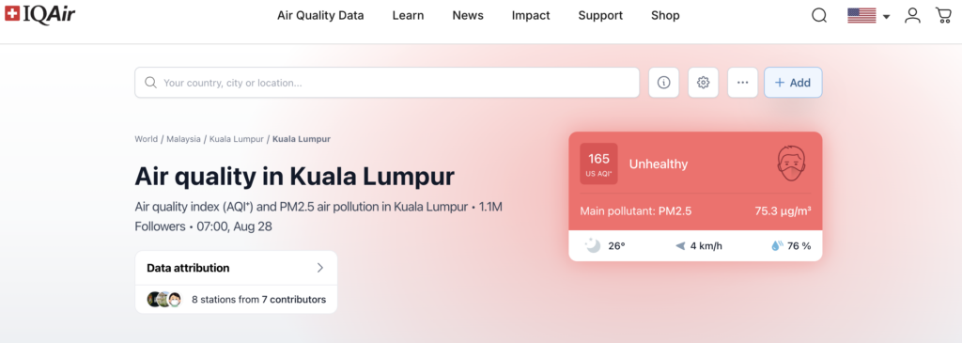This screenshot has height=343, width=962.
Task: Go to World breadcrumb link
Action: pyautogui.click(x=146, y=139)
